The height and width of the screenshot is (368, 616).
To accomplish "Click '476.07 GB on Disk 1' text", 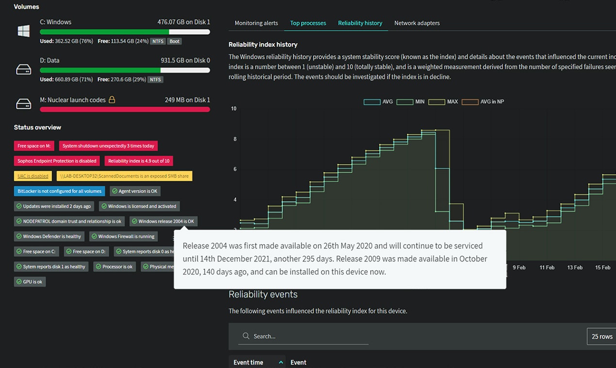I will (184, 22).
